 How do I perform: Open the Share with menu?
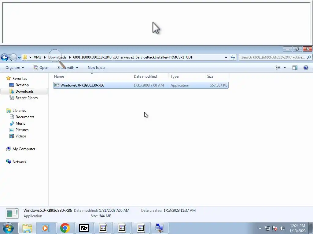click(68, 68)
